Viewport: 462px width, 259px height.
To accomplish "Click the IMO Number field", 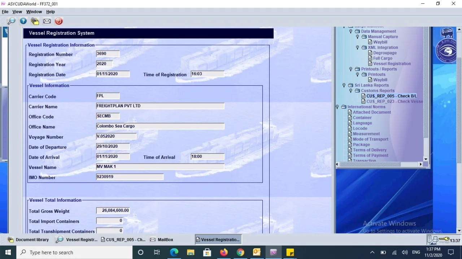I will [x=130, y=177].
